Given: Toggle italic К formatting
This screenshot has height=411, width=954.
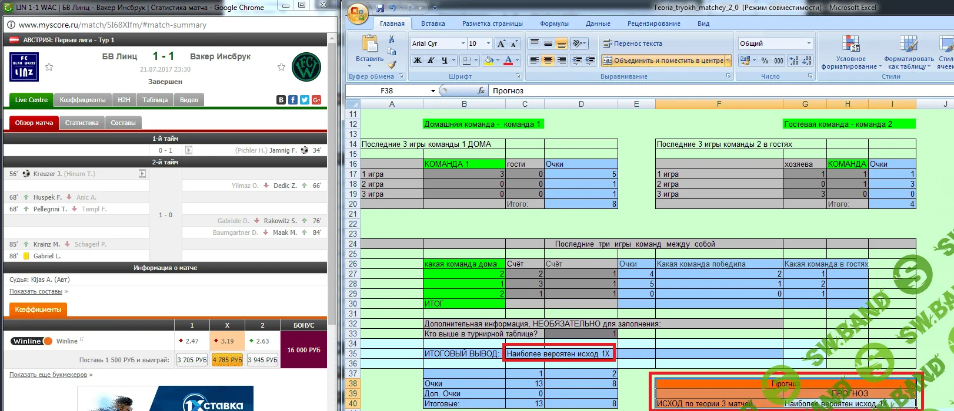Looking at the screenshot, I should 431,60.
